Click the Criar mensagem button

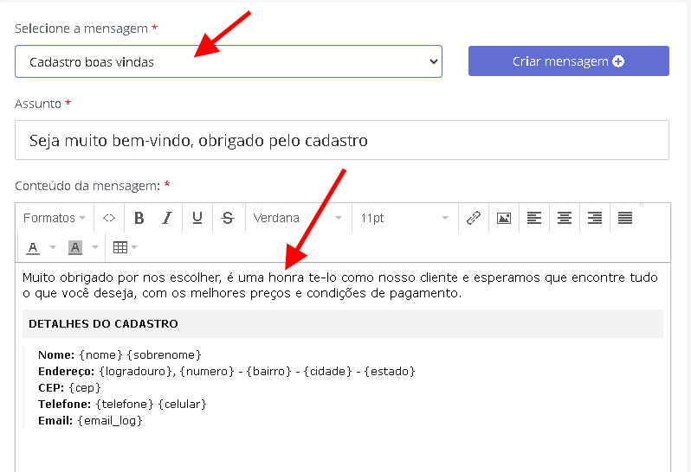(569, 61)
